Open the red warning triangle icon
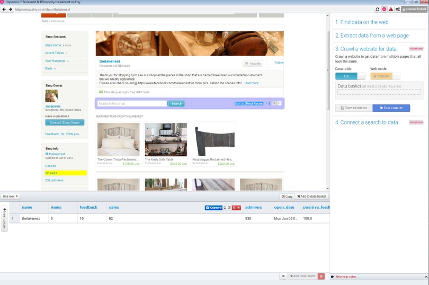 (x=391, y=9)
